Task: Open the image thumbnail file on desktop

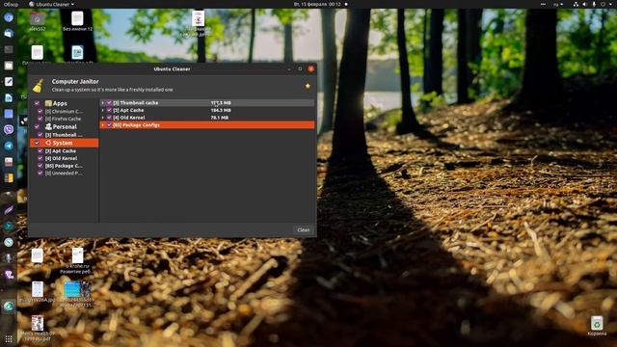Action: coord(77,290)
